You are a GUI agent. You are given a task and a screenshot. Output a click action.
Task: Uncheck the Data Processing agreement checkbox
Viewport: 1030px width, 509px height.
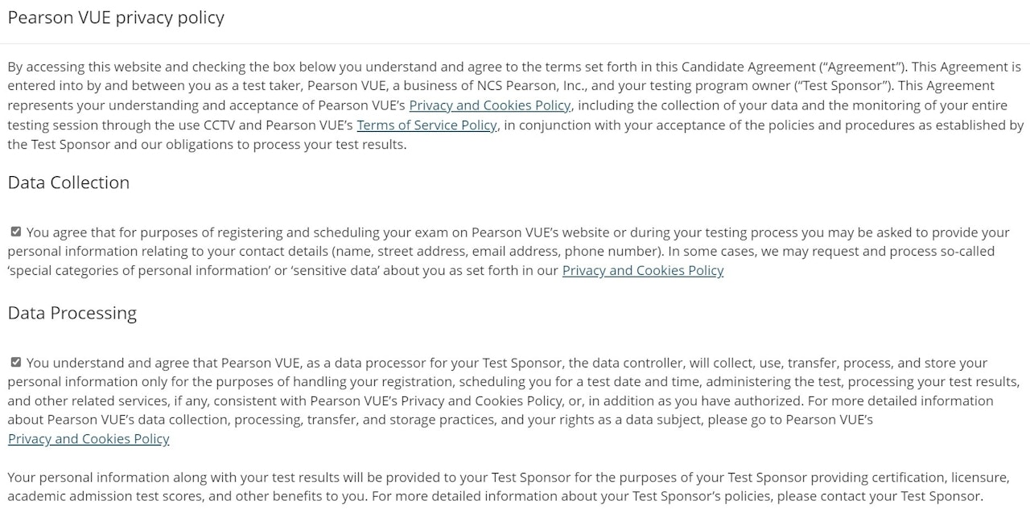pos(15,362)
